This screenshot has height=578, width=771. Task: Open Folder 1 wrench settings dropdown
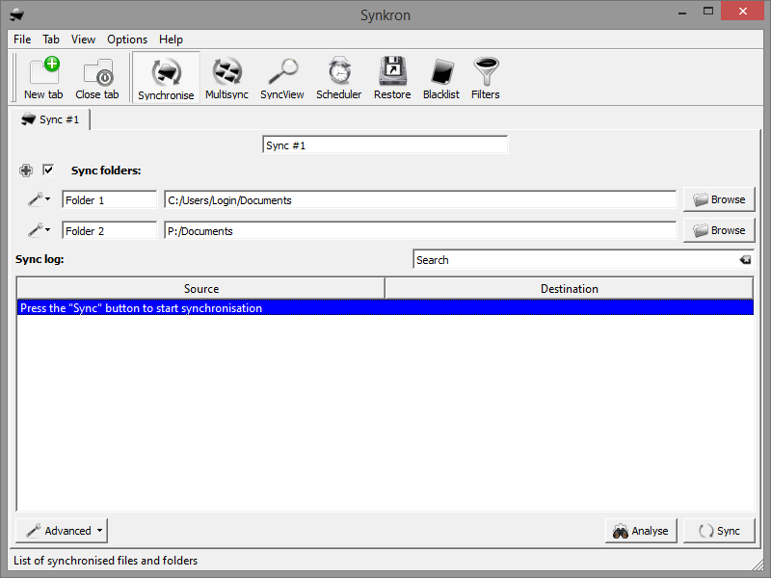tap(39, 199)
